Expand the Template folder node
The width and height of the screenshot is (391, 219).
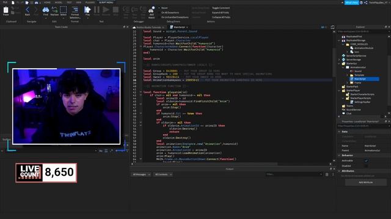pos(348,75)
